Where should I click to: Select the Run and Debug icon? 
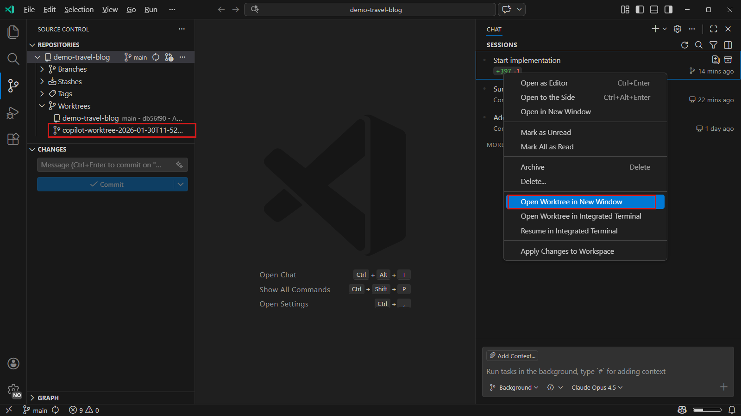(13, 113)
